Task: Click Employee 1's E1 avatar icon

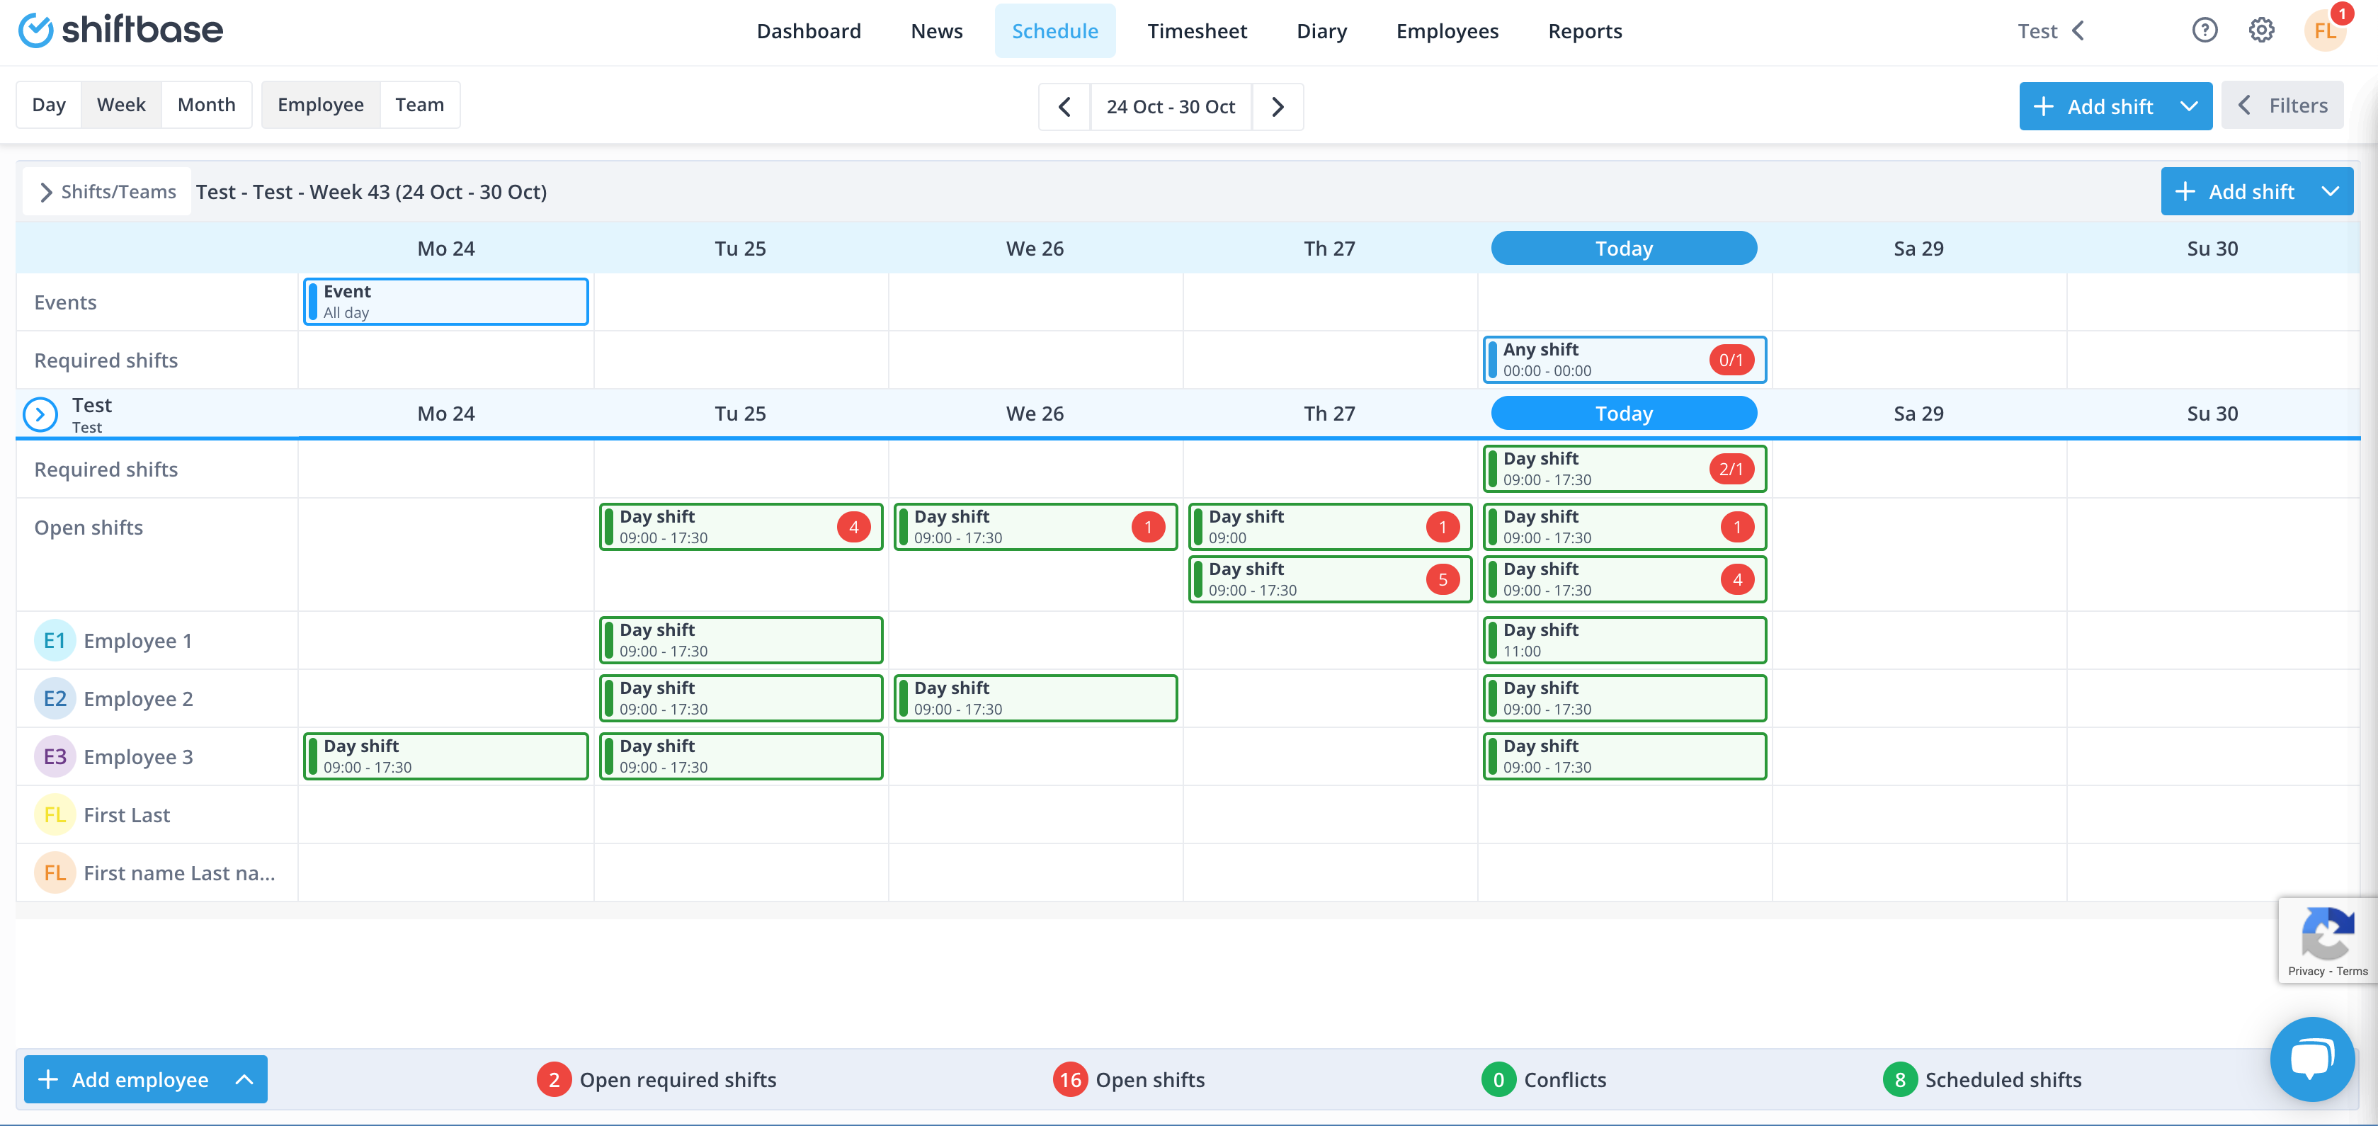Action: pyautogui.click(x=55, y=639)
